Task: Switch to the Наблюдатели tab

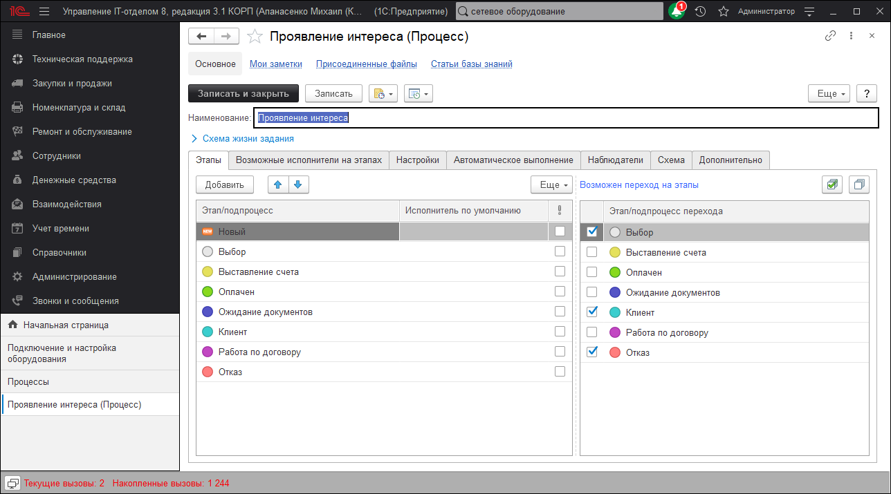Action: (614, 160)
